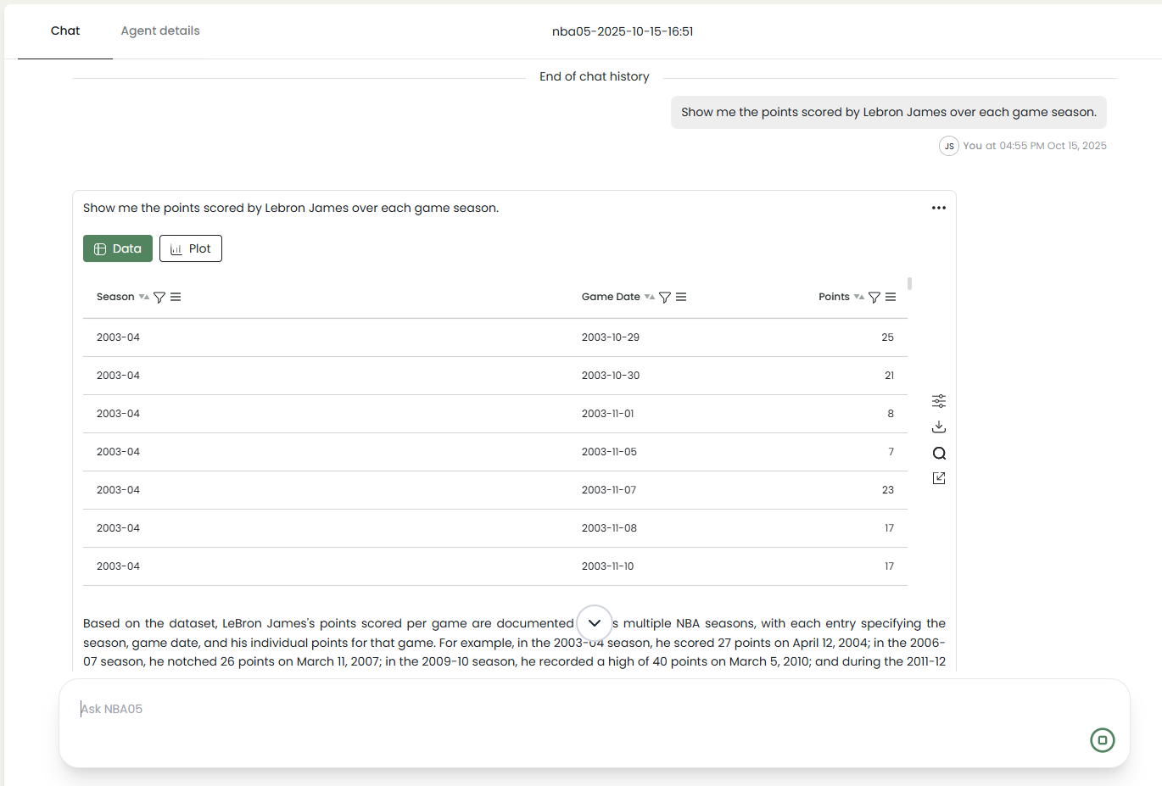This screenshot has height=786, width=1162.
Task: Switch to the Agent details tab
Action: pos(160,31)
